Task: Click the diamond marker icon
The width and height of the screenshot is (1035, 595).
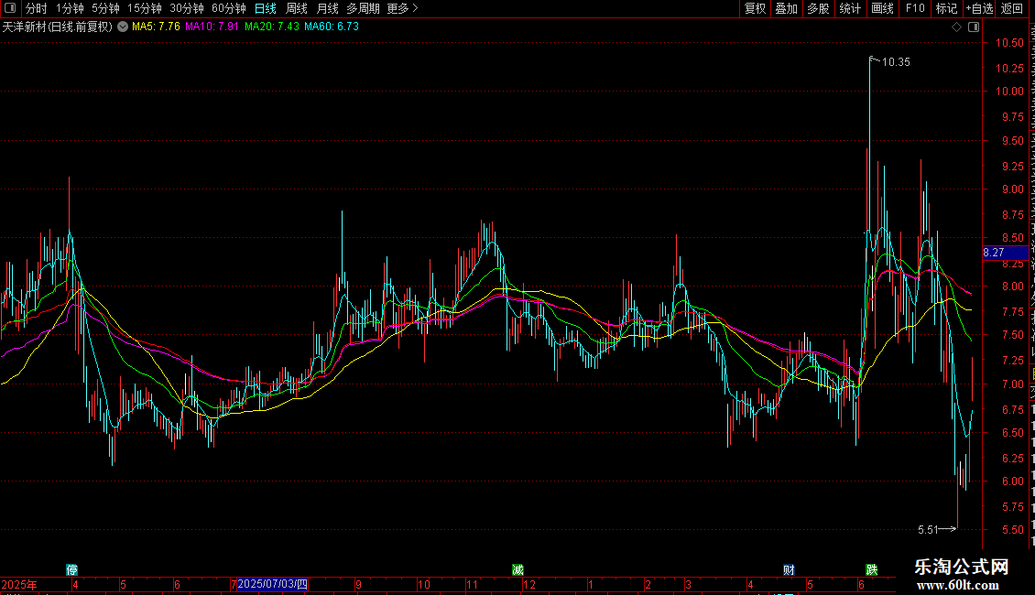Action: click(956, 27)
